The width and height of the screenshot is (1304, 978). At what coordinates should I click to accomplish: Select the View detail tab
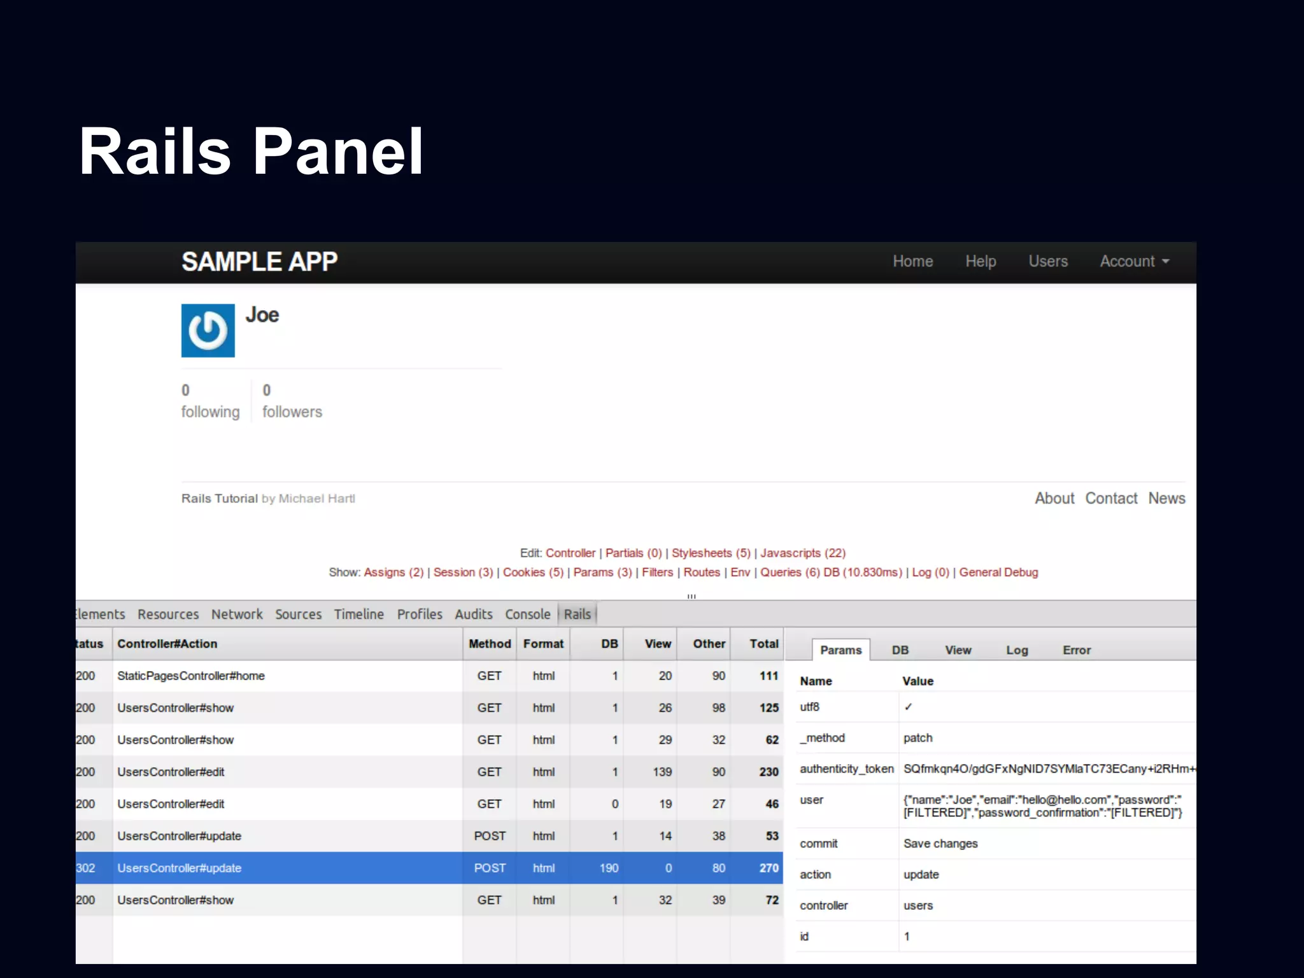[x=958, y=650]
